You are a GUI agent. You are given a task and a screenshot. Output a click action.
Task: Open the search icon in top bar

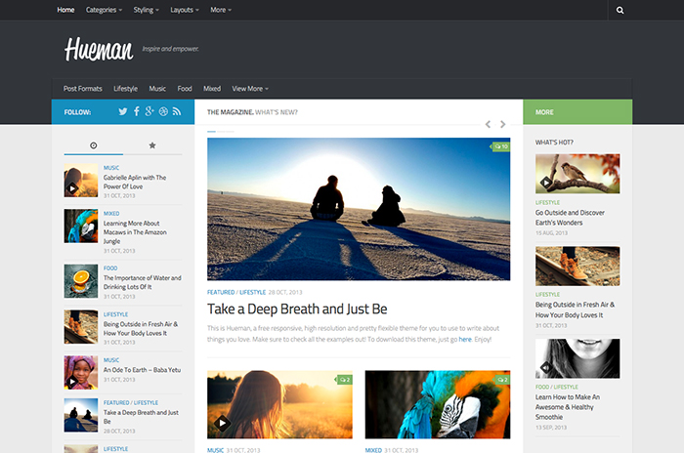[620, 10]
